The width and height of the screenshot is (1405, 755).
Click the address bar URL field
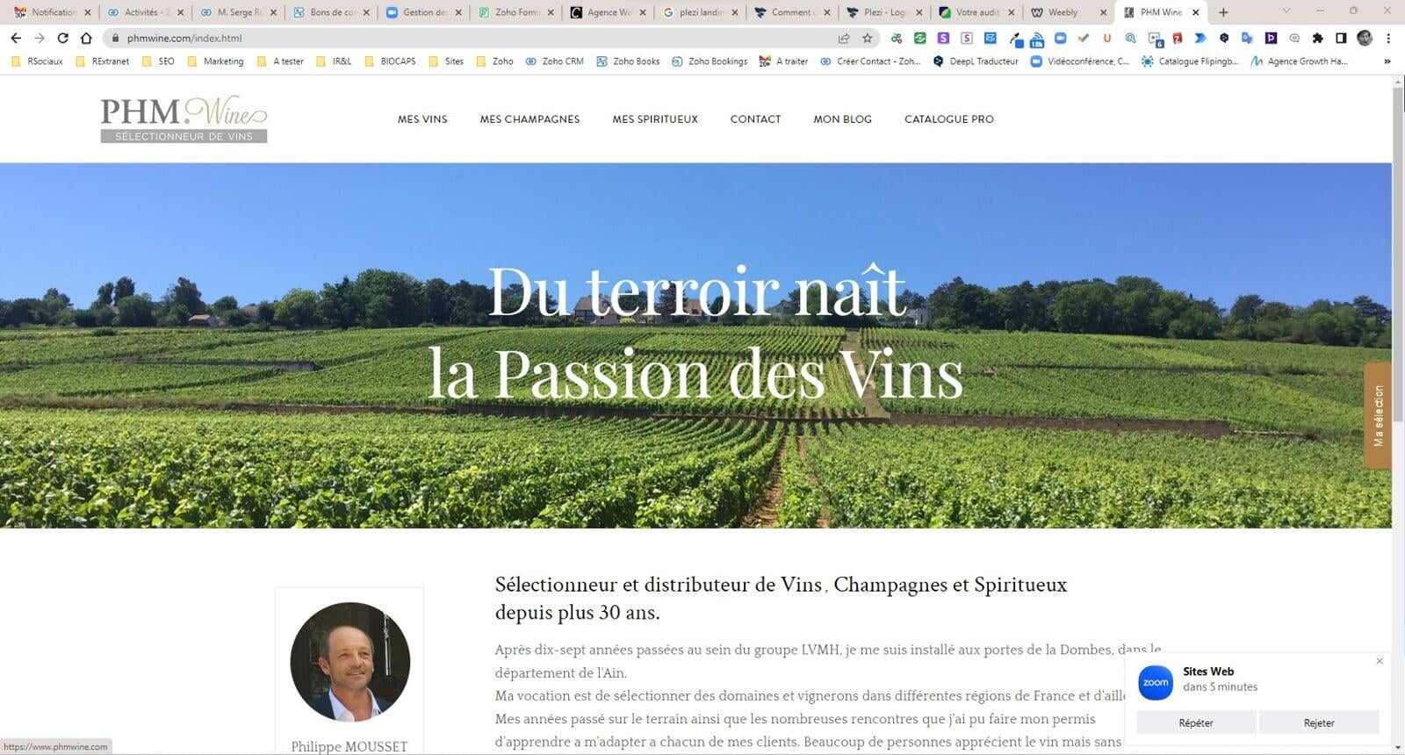point(474,38)
